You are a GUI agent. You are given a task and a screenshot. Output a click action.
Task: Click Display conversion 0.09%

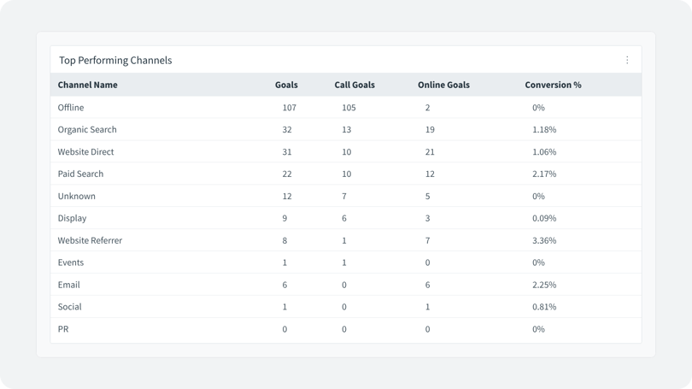click(x=544, y=218)
